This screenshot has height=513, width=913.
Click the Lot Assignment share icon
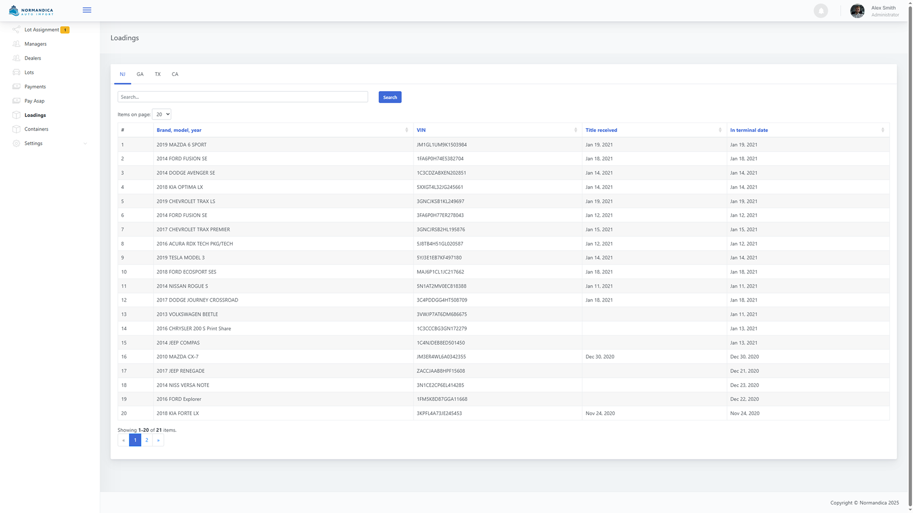(x=16, y=29)
